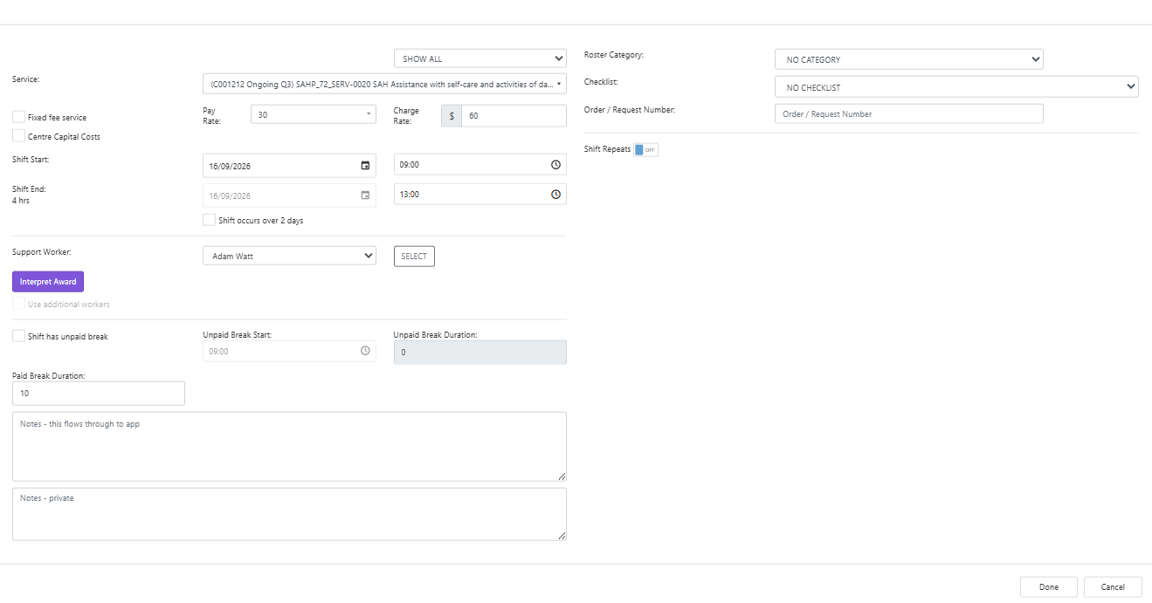Click SELECT next to Support Worker
Screen dimensions: 1152x603
[x=414, y=257]
